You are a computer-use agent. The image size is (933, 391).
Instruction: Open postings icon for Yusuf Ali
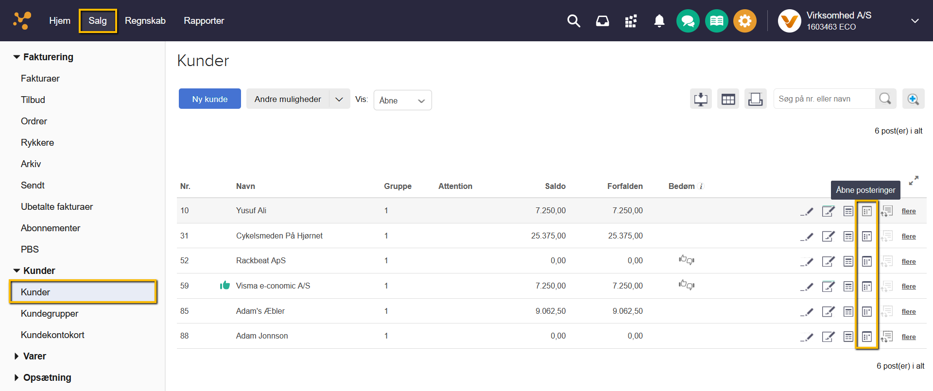pos(866,211)
